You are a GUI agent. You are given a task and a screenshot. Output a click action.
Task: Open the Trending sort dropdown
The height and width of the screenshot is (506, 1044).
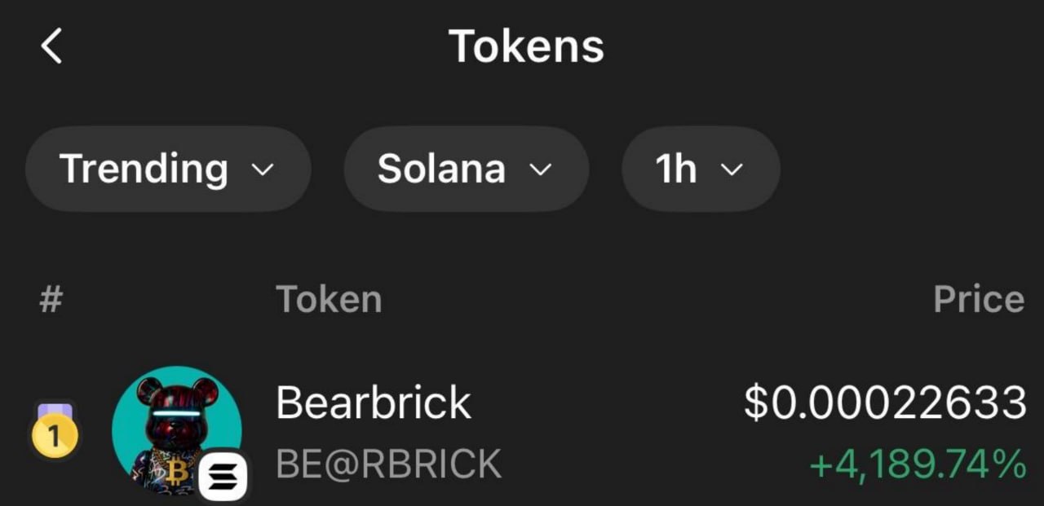click(x=168, y=169)
